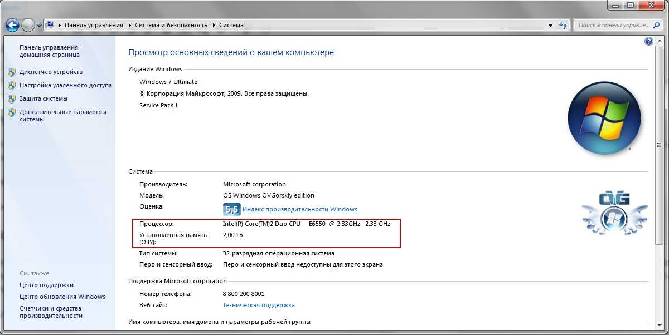Click the computer icon in the address bar
Screen dimensions: 669x335
pyautogui.click(x=50, y=25)
